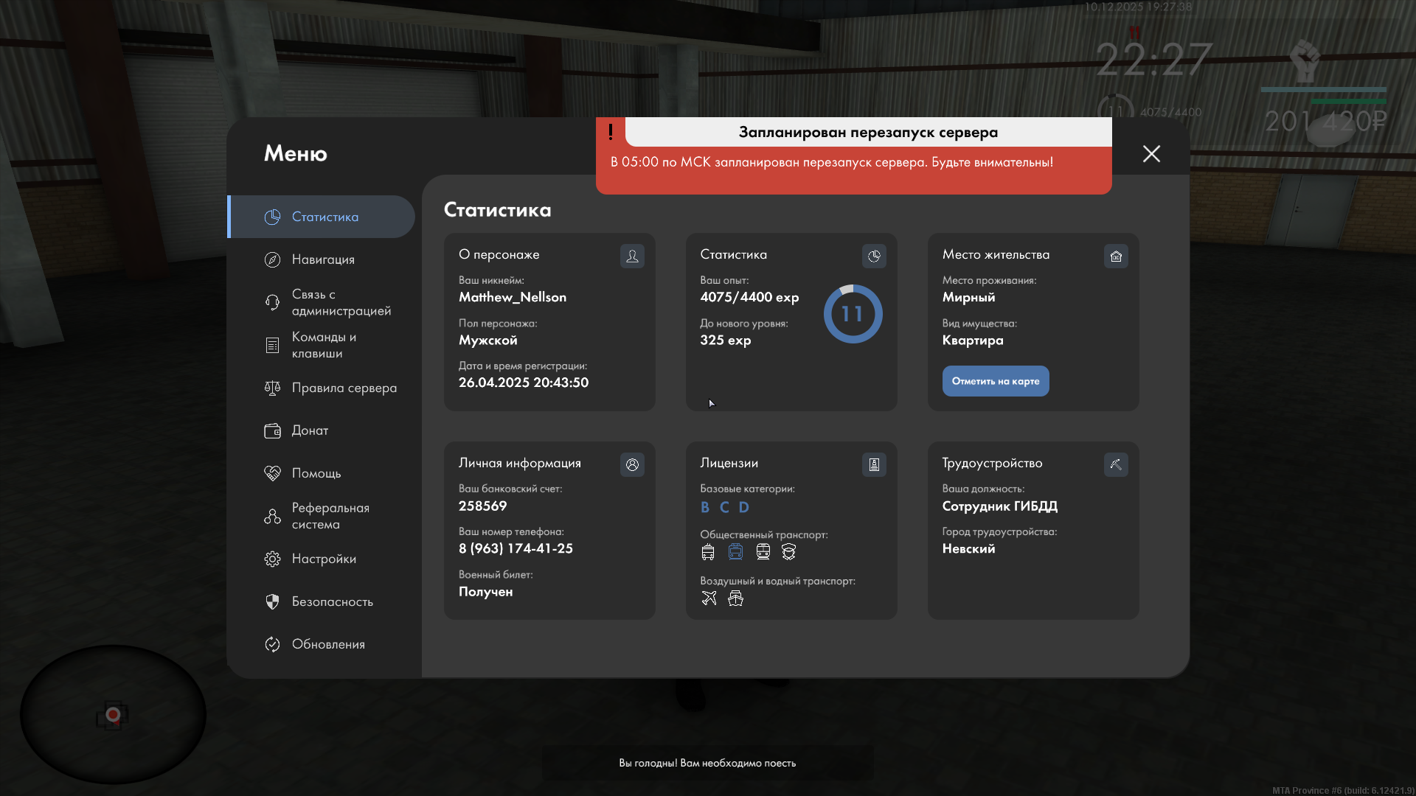1416x796 pixels.
Task: Click the profile icon in the Личная информация card
Action: click(632, 464)
